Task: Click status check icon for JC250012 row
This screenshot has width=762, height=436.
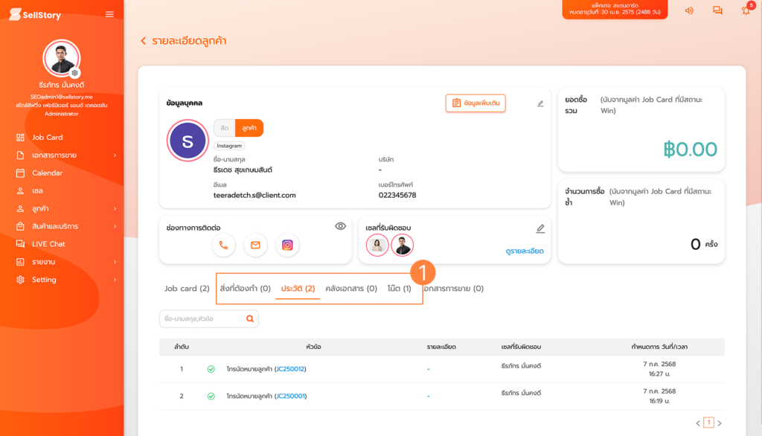Action: pos(211,369)
